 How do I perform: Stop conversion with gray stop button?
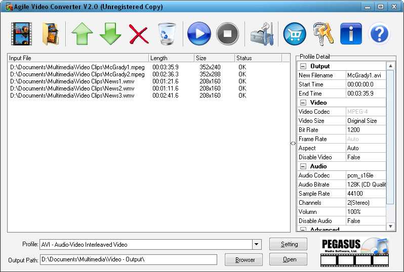pos(227,34)
